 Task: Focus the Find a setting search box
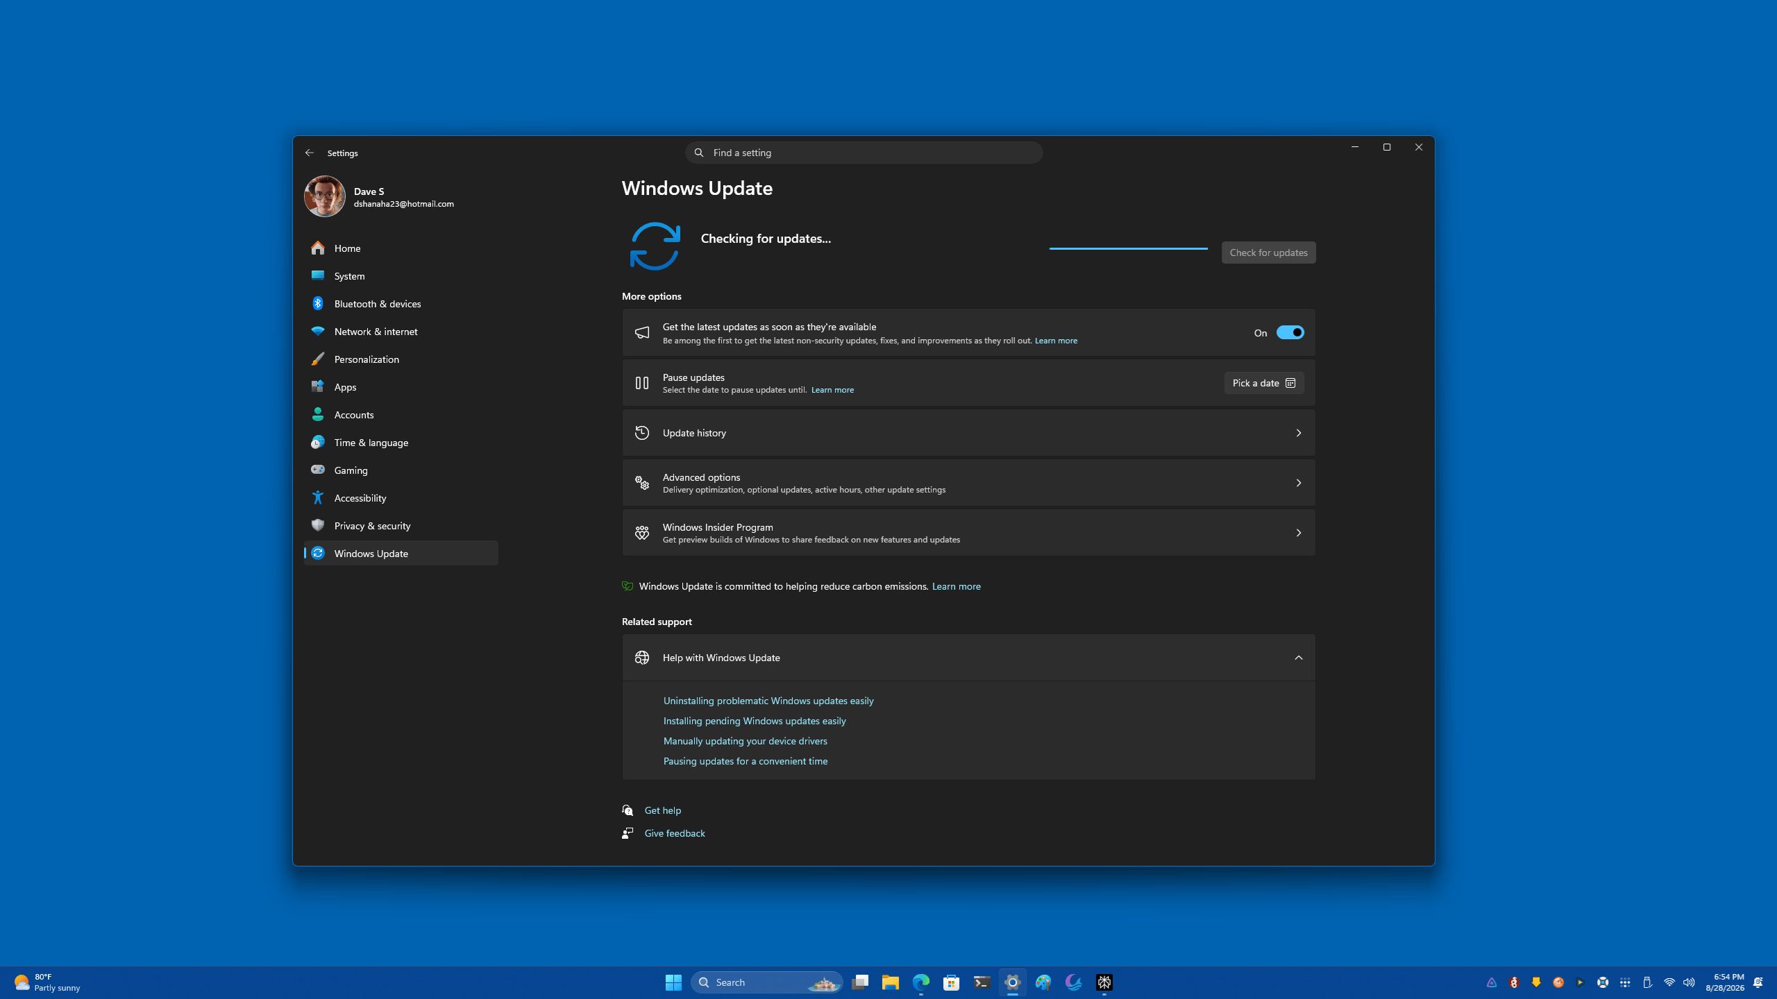[864, 153]
